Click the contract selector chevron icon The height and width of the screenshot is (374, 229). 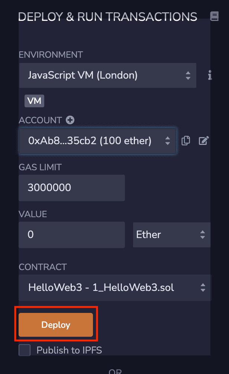tap(203, 288)
